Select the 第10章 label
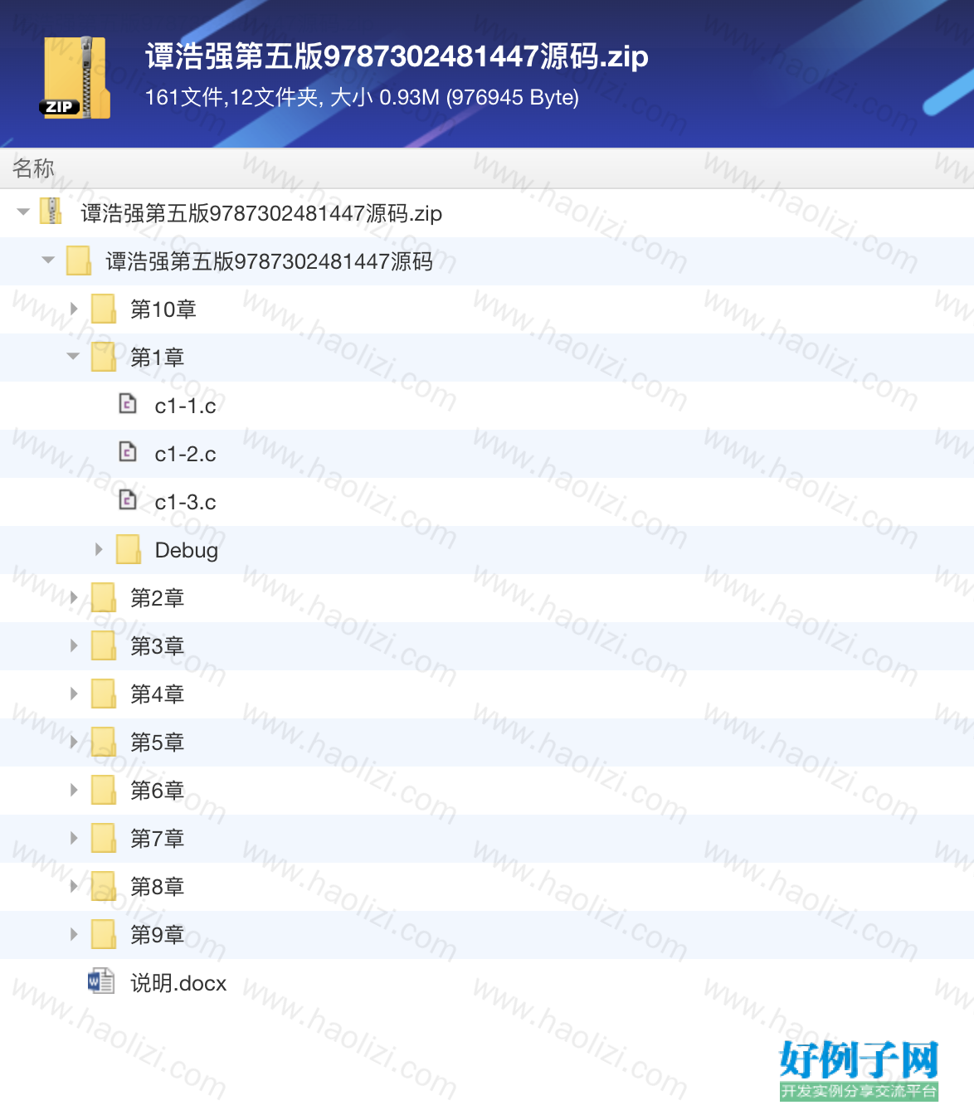 pyautogui.click(x=163, y=309)
